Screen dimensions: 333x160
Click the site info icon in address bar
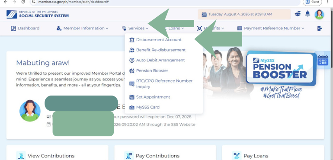pyautogui.click(x=33, y=2)
